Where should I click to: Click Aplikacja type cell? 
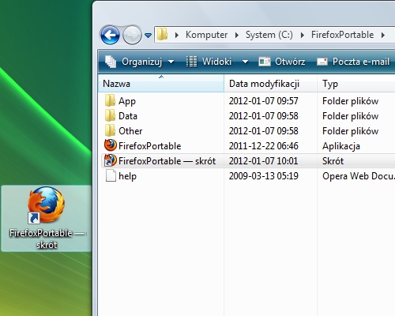[x=341, y=146]
